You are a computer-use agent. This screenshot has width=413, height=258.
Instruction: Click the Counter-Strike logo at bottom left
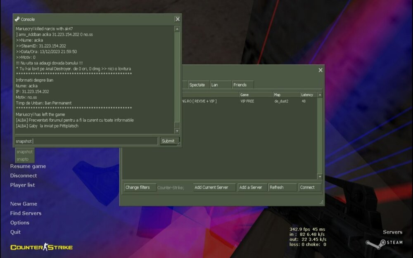click(41, 247)
